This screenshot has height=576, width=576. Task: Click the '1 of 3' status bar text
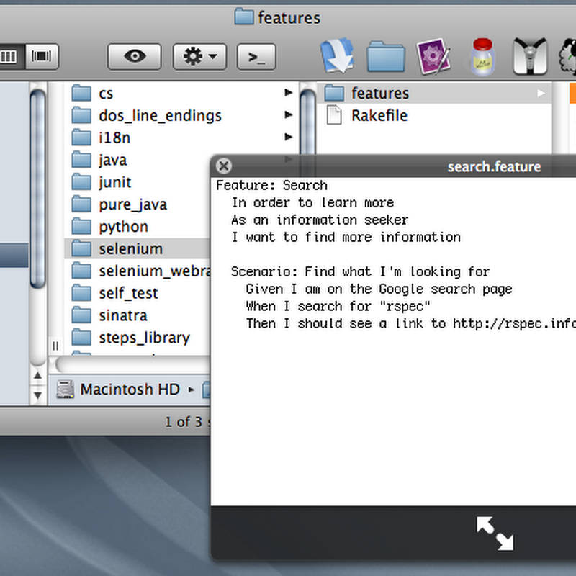tap(184, 422)
